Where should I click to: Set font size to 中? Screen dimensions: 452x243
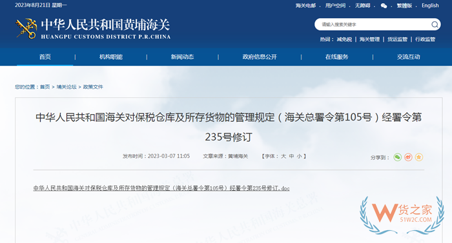click(x=291, y=156)
